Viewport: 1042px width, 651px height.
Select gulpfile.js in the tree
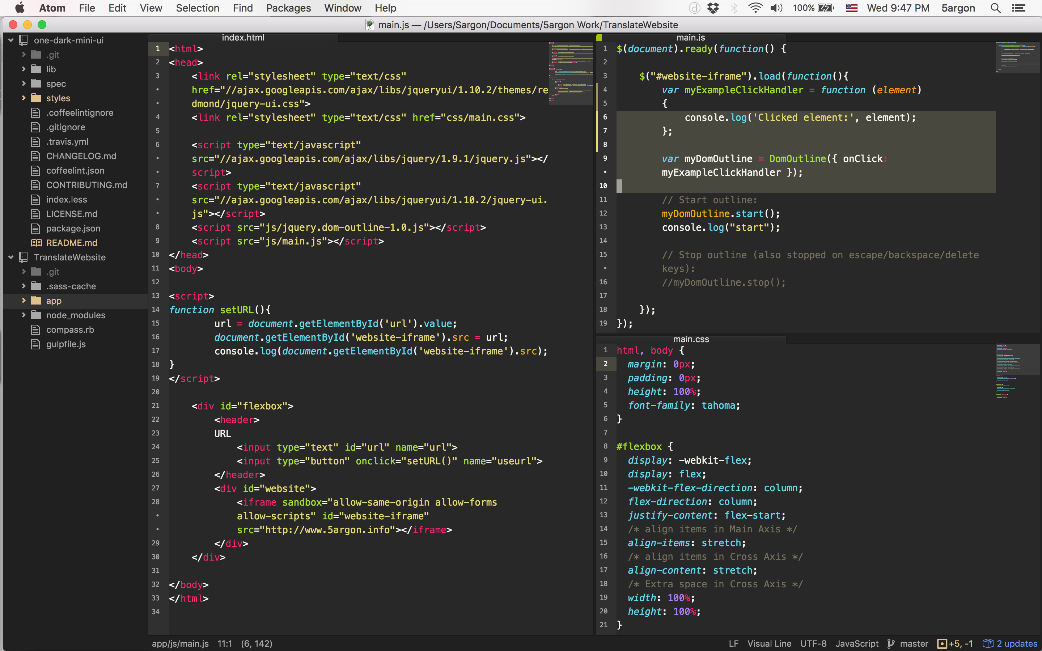[66, 344]
